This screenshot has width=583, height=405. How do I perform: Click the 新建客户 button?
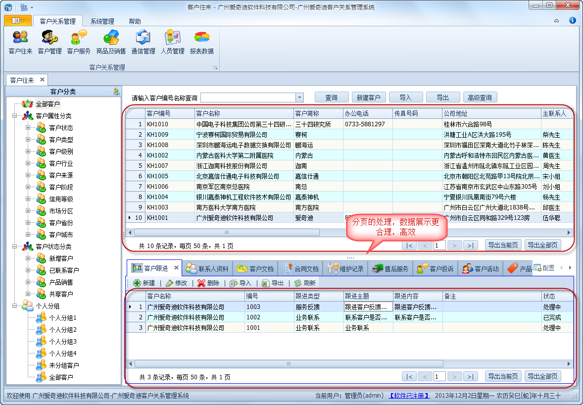[369, 98]
